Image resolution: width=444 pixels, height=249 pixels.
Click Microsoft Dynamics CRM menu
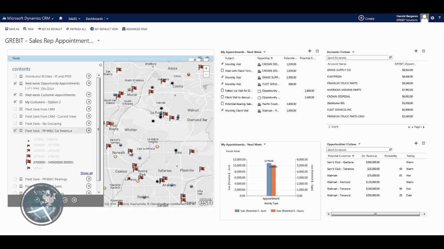[28, 18]
